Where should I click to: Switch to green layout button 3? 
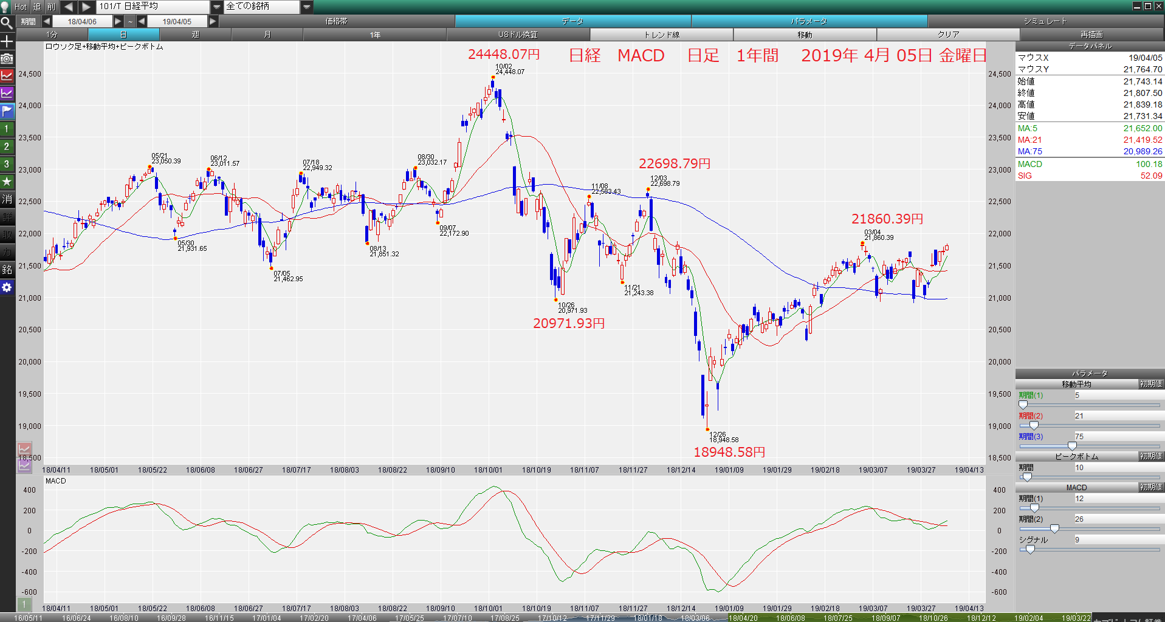click(x=7, y=165)
